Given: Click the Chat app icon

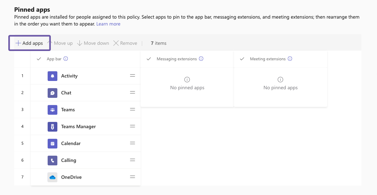Looking at the screenshot, I should tap(53, 93).
